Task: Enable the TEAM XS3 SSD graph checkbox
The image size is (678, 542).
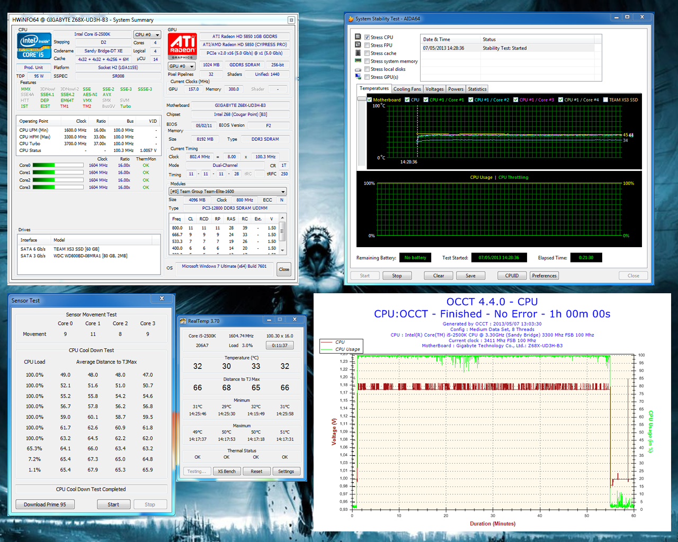Action: click(605, 100)
